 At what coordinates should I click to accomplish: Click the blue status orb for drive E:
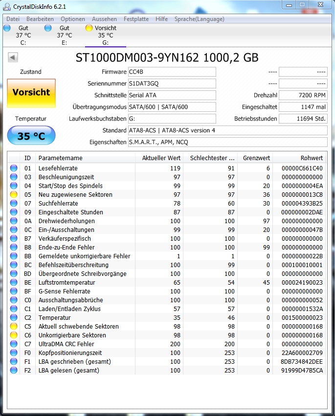tap(48, 28)
